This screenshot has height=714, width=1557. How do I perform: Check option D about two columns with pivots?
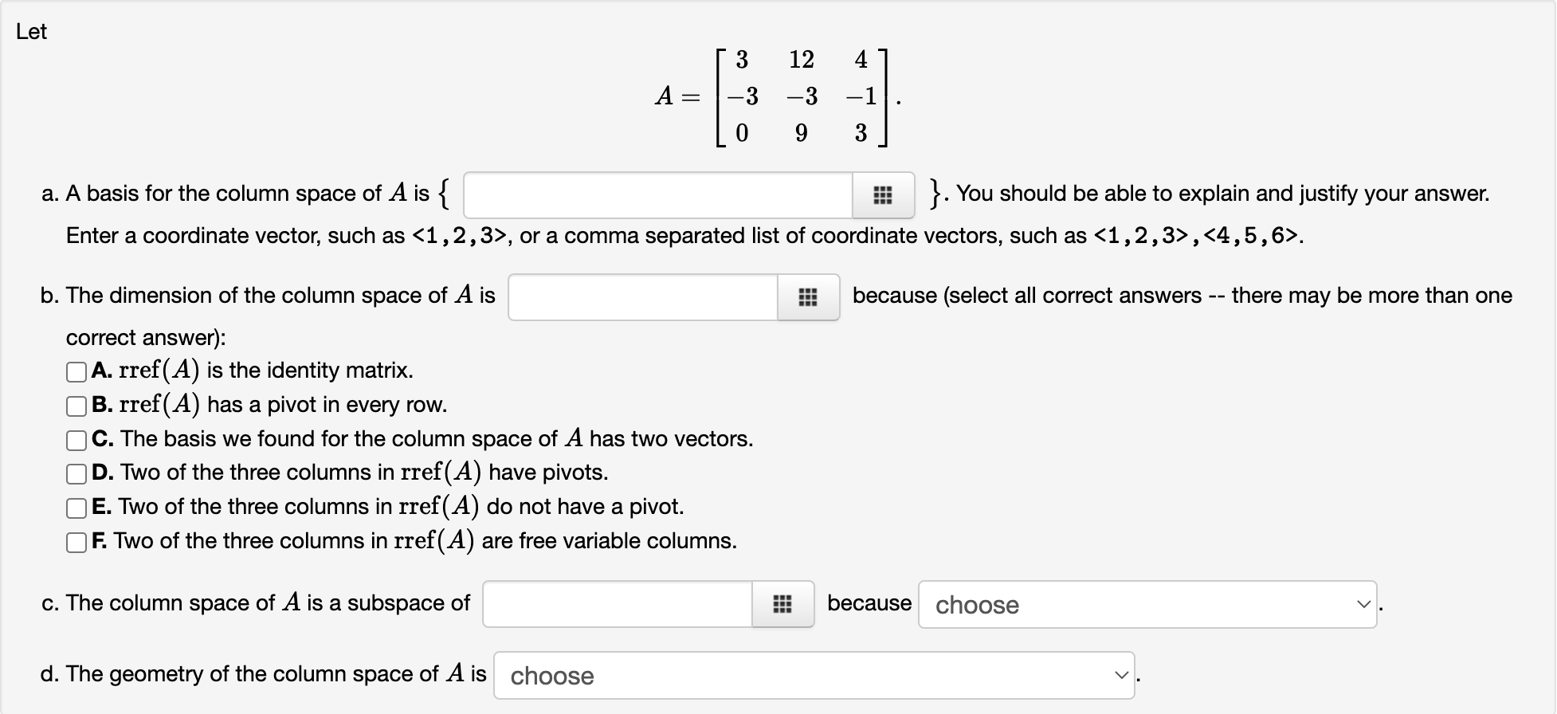76,473
